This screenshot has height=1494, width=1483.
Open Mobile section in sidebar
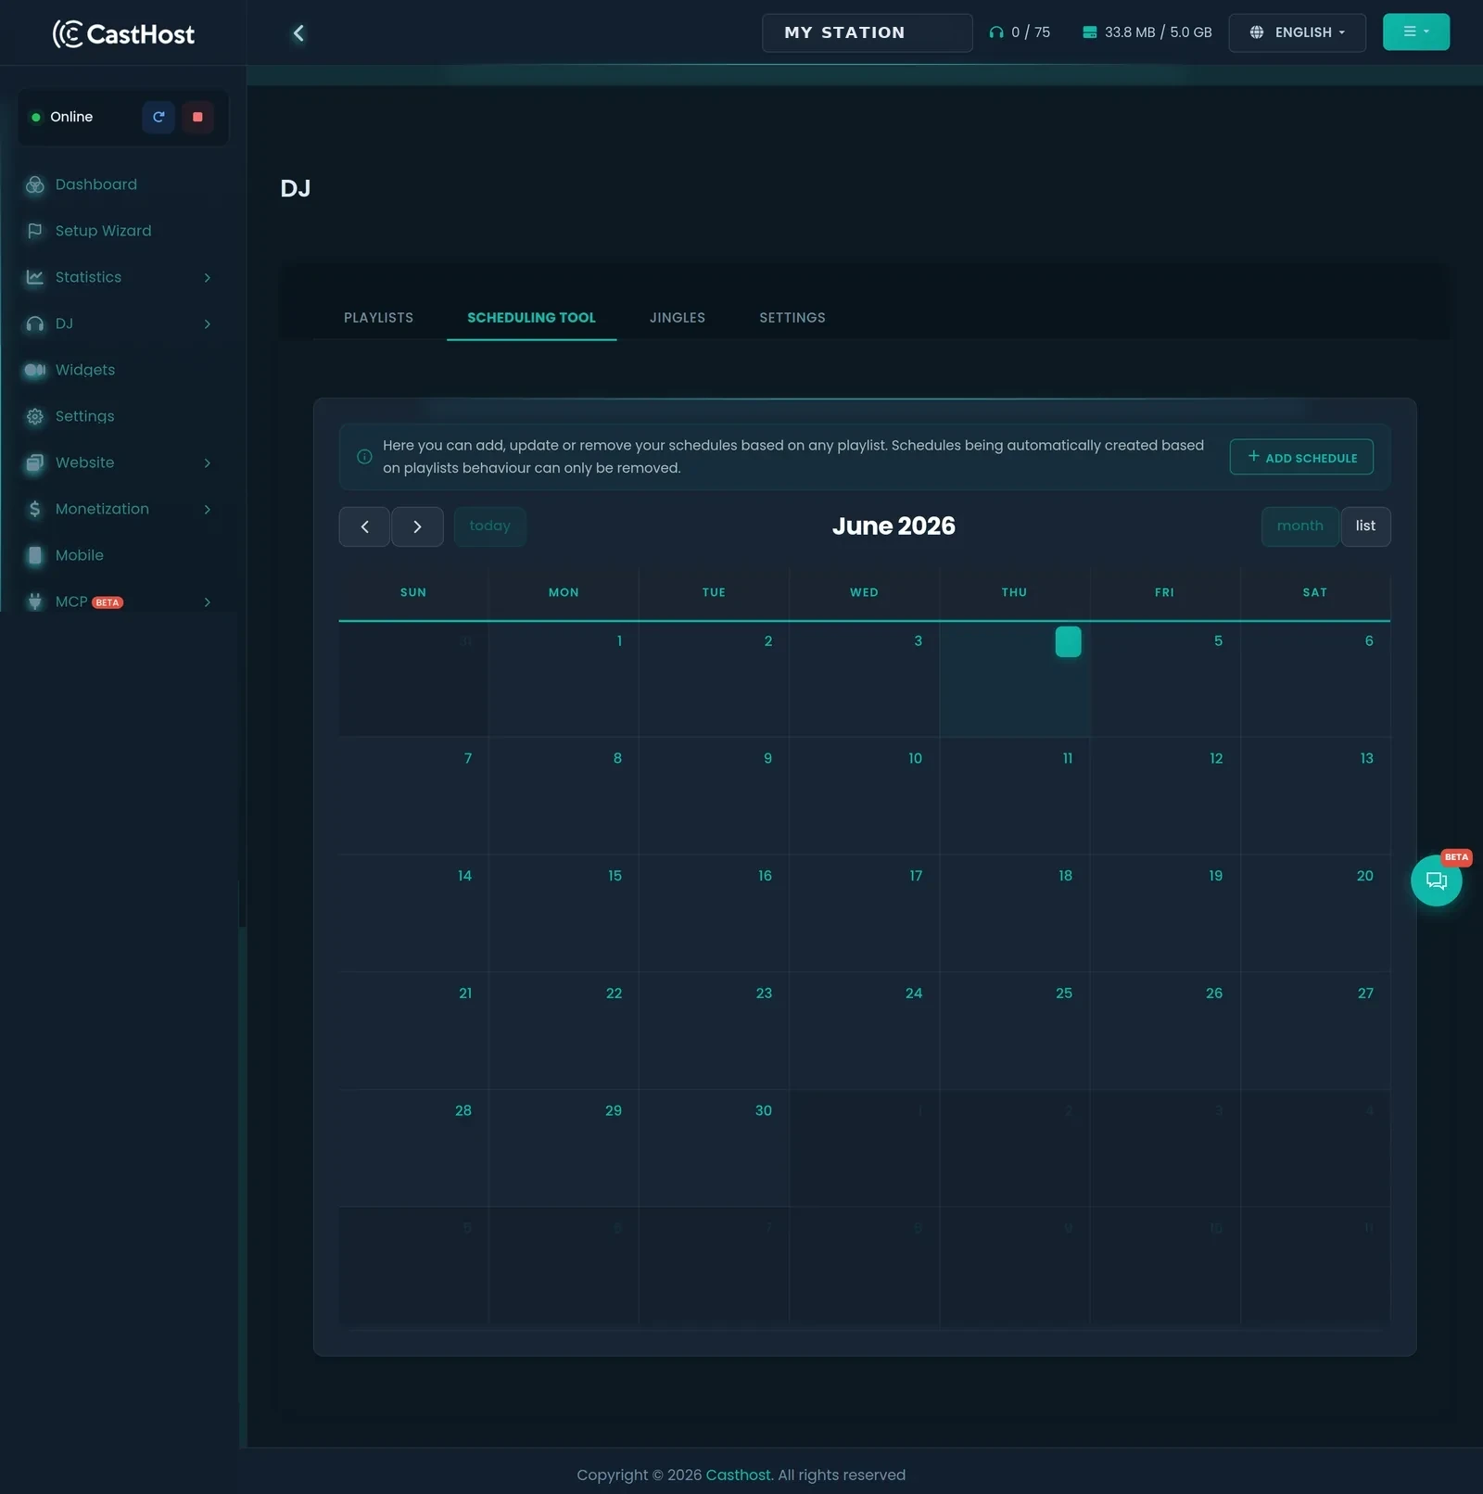[79, 555]
